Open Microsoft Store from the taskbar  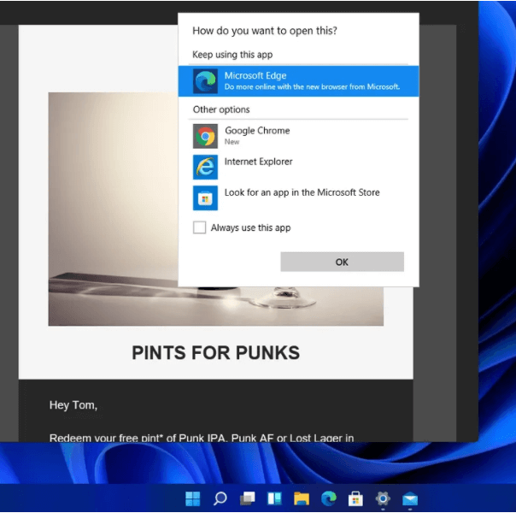click(x=355, y=498)
